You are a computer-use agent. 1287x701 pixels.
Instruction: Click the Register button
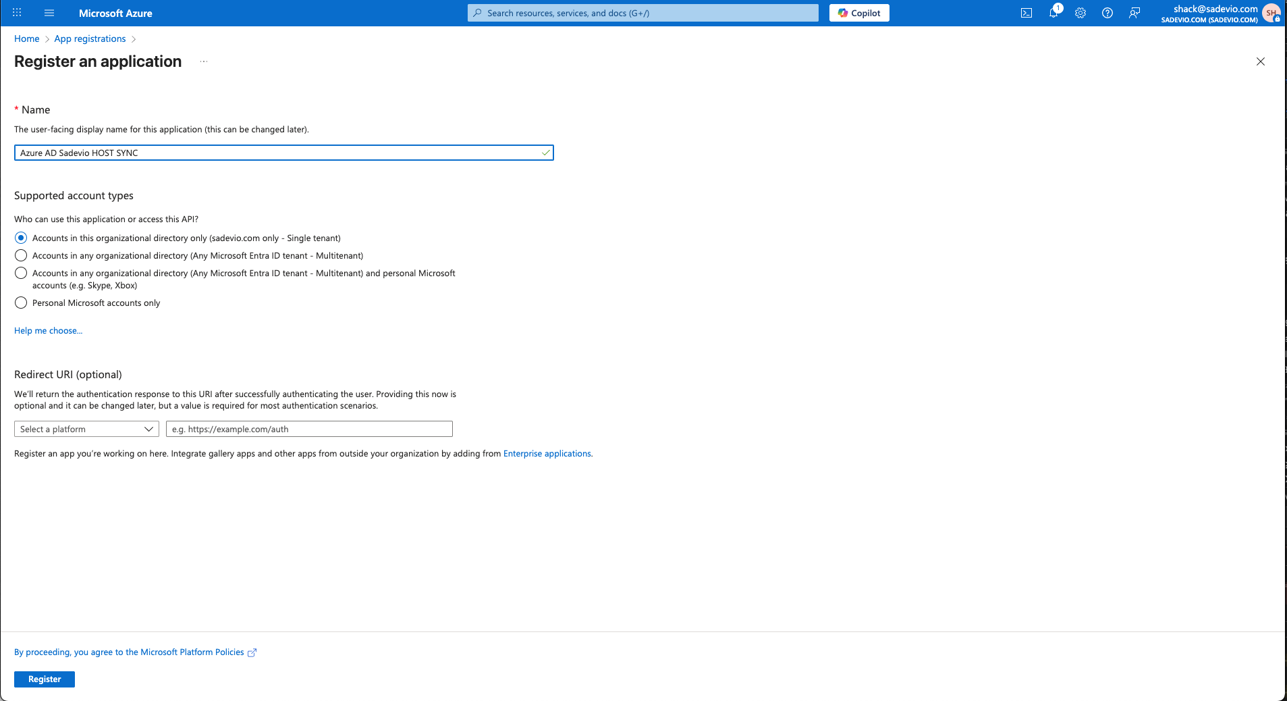click(x=45, y=679)
